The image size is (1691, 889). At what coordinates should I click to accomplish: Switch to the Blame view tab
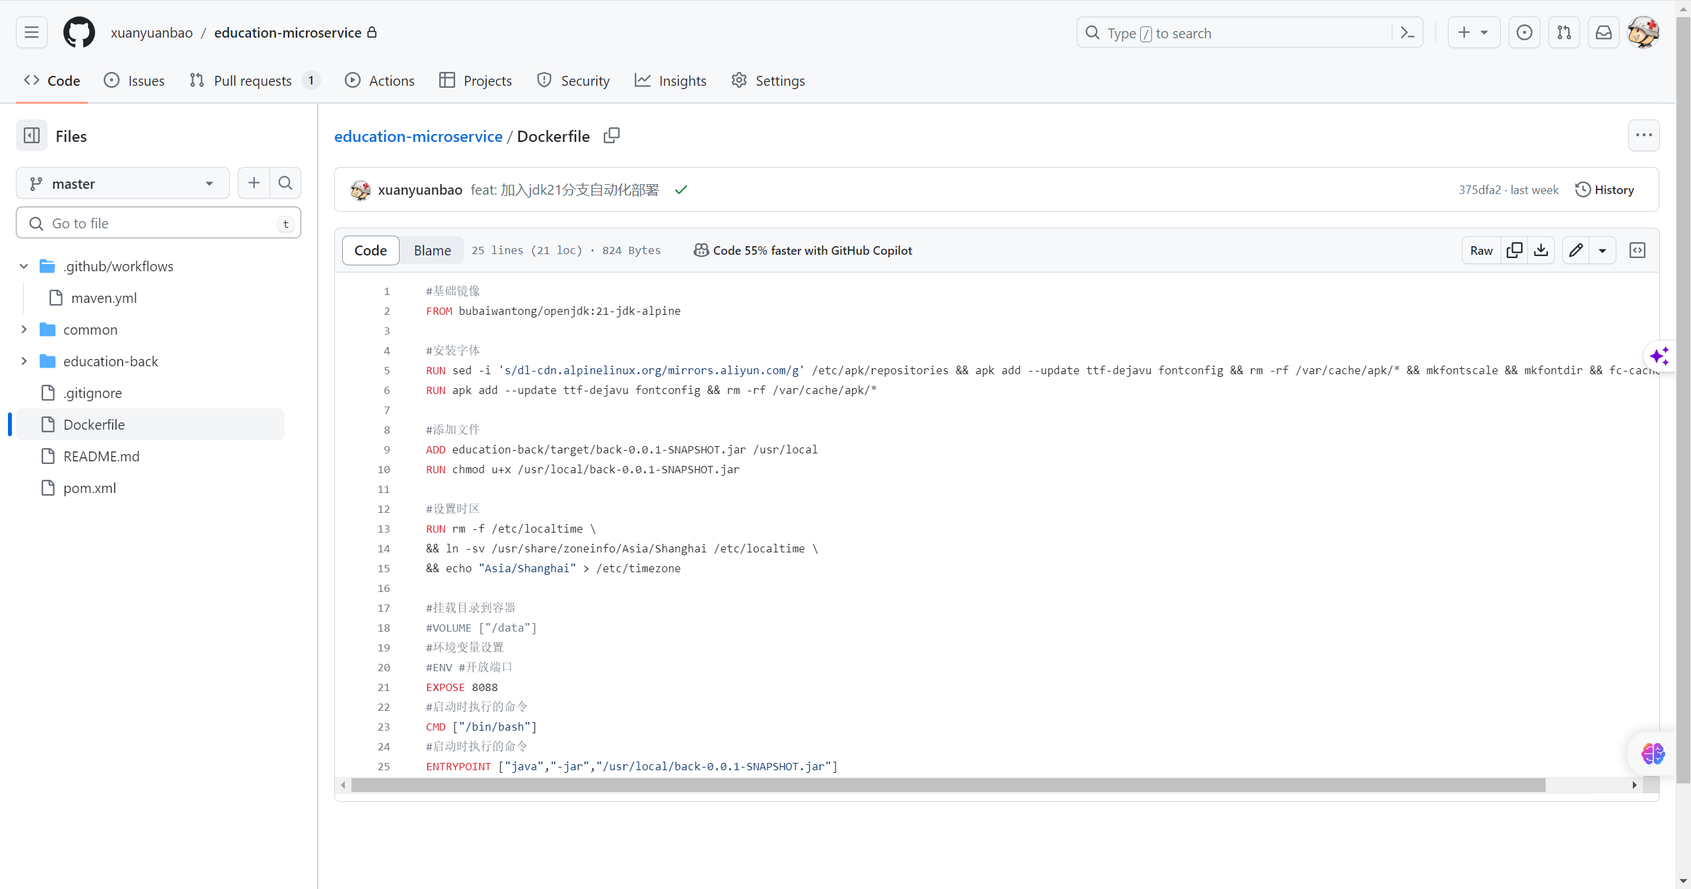tap(431, 250)
